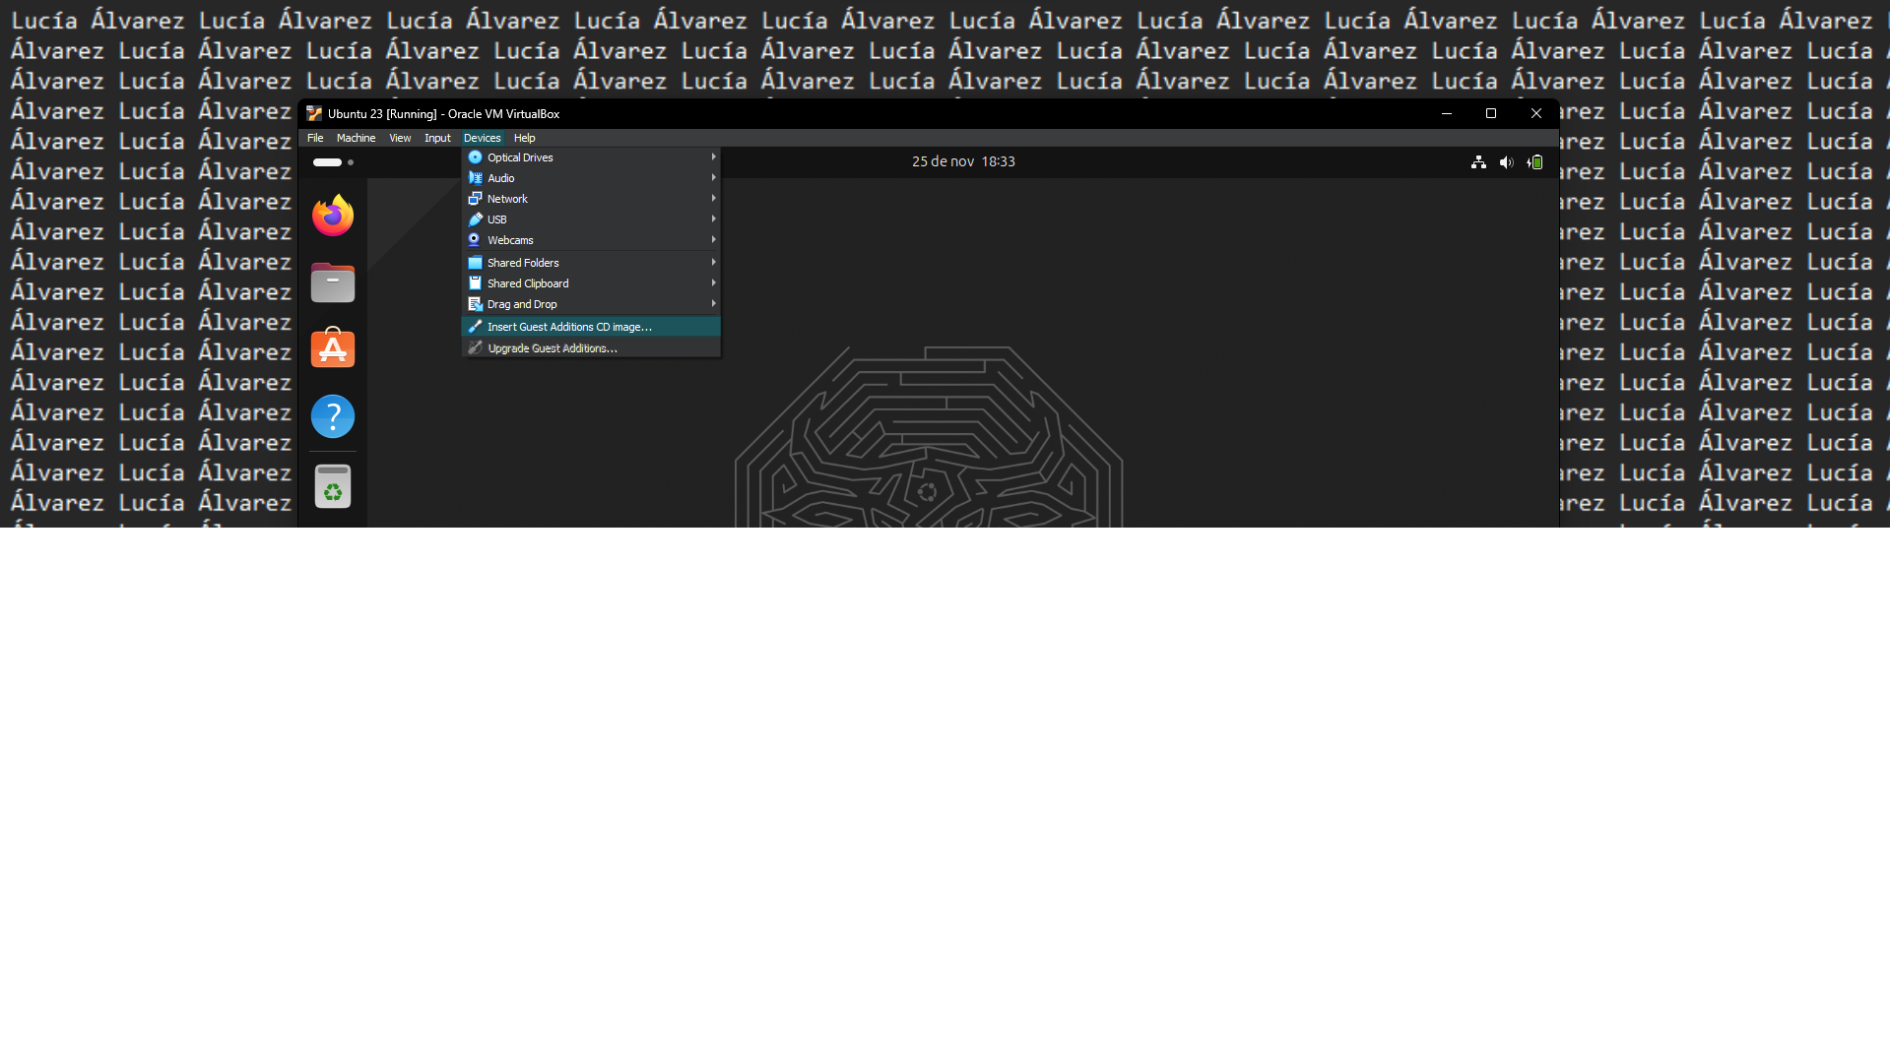This screenshot has width=1890, height=1063.
Task: Launch the Files manager in dock
Action: tap(333, 283)
